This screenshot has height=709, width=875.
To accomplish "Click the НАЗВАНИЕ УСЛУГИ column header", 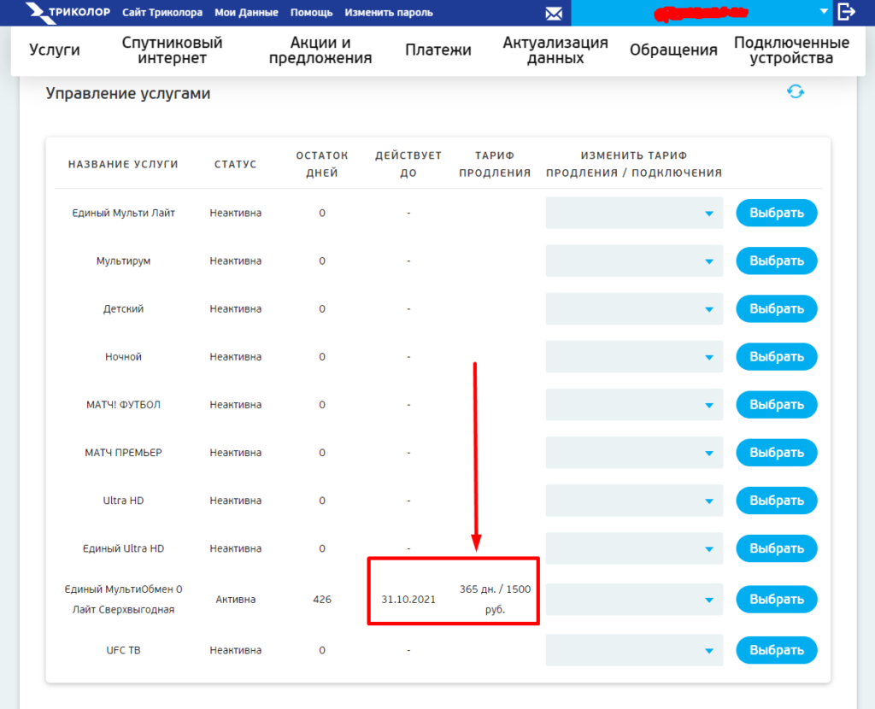I will [123, 164].
